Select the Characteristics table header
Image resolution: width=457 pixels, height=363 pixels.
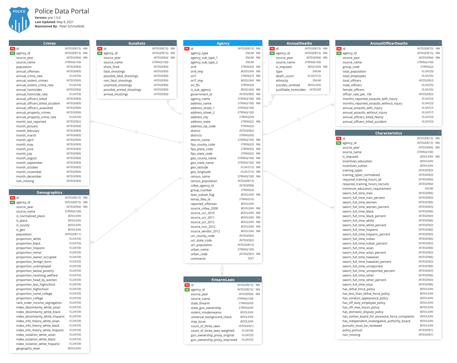tap(388, 133)
